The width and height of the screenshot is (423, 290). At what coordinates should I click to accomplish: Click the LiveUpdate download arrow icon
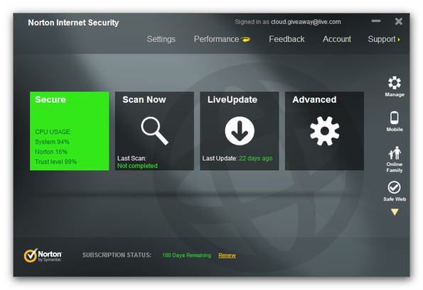click(240, 131)
